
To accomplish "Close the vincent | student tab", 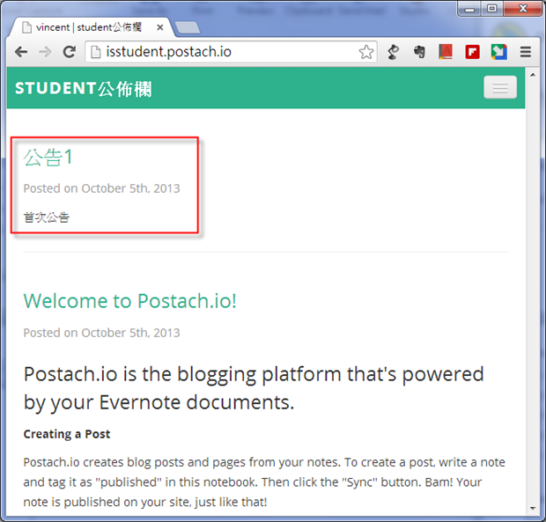I will point(160,27).
